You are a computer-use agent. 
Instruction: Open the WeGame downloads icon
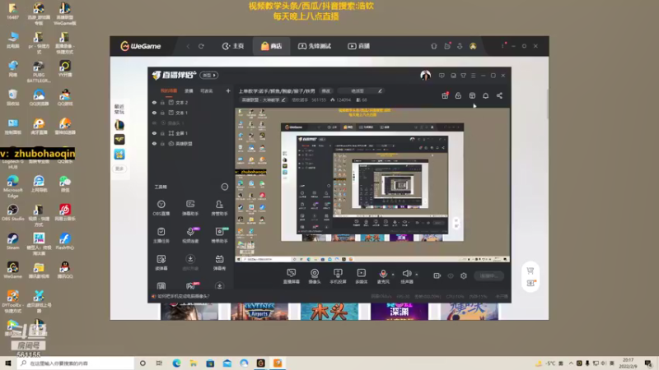pyautogui.click(x=460, y=46)
